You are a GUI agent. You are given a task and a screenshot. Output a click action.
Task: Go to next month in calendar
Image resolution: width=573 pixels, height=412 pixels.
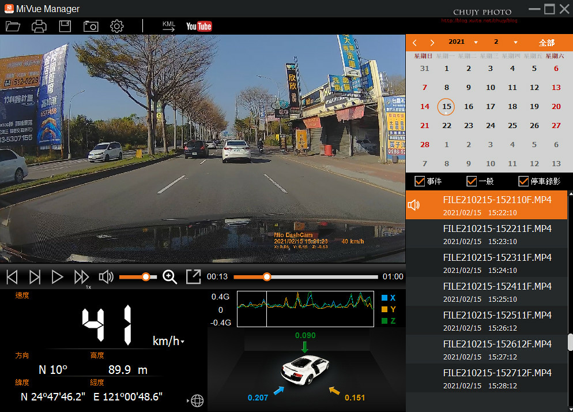coord(432,43)
